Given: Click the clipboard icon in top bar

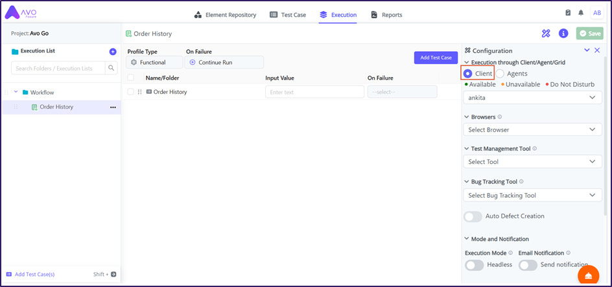Looking at the screenshot, I should pyautogui.click(x=568, y=14).
